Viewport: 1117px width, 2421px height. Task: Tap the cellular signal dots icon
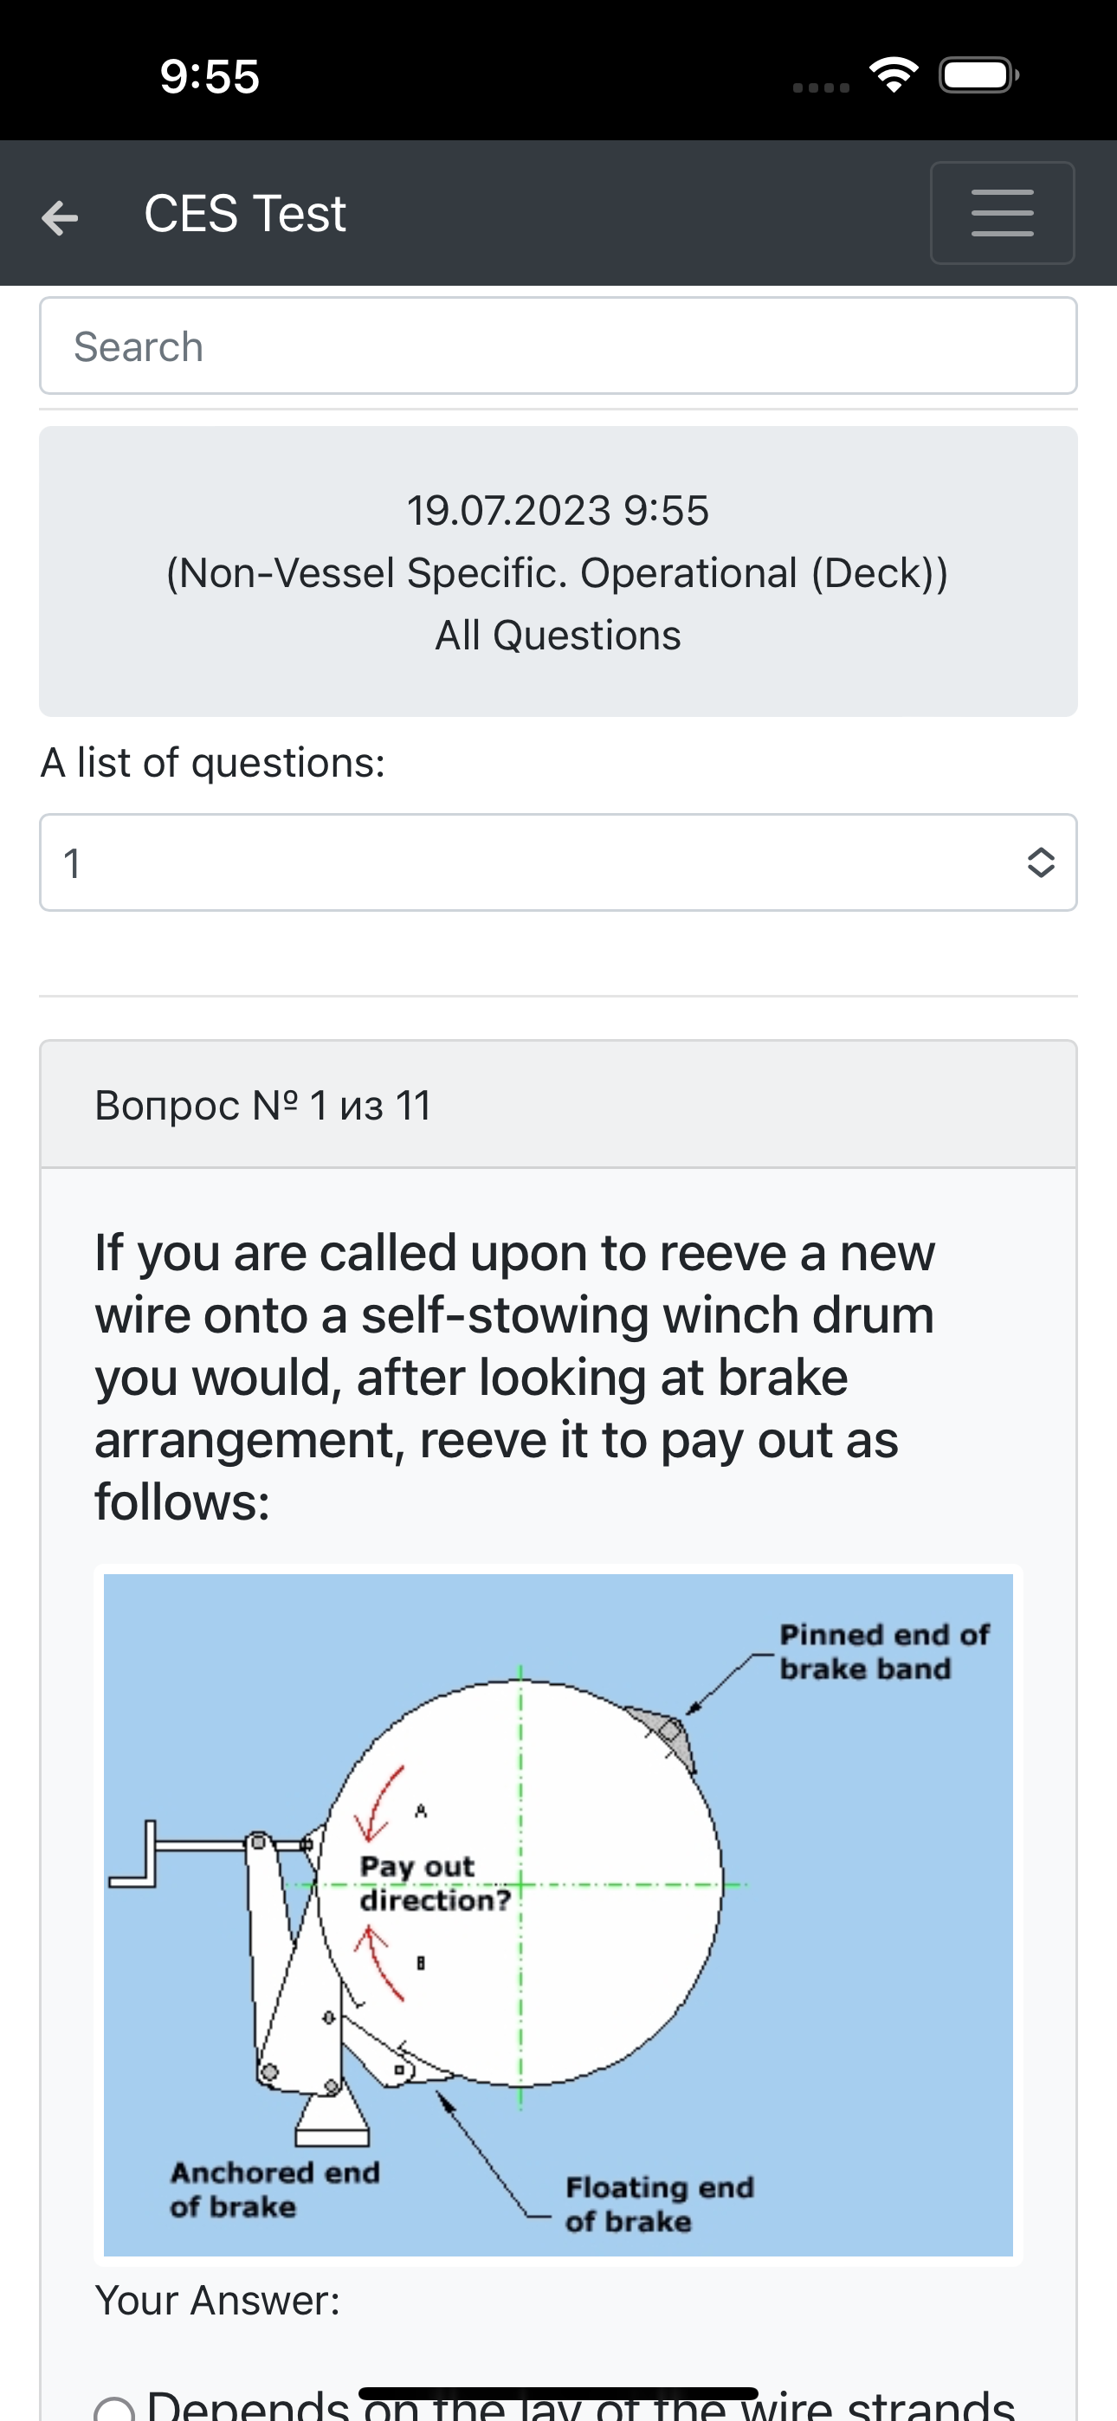821,87
